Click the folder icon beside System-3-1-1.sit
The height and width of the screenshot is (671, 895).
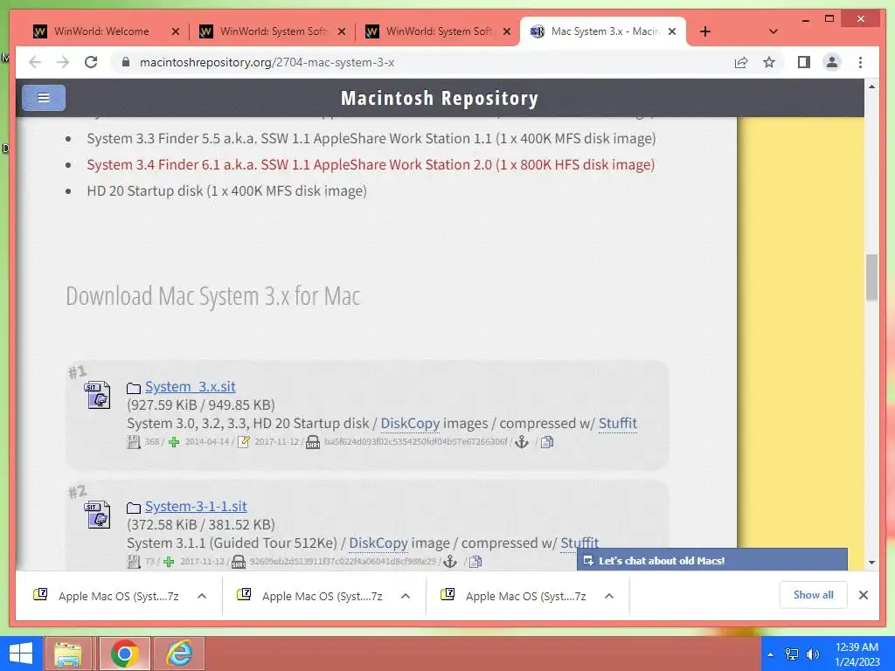point(134,508)
